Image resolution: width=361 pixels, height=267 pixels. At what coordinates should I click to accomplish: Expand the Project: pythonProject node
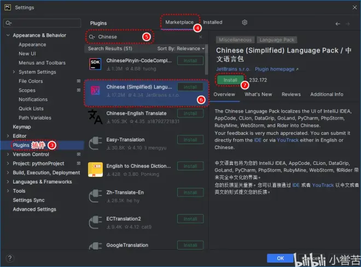pyautogui.click(x=8, y=163)
